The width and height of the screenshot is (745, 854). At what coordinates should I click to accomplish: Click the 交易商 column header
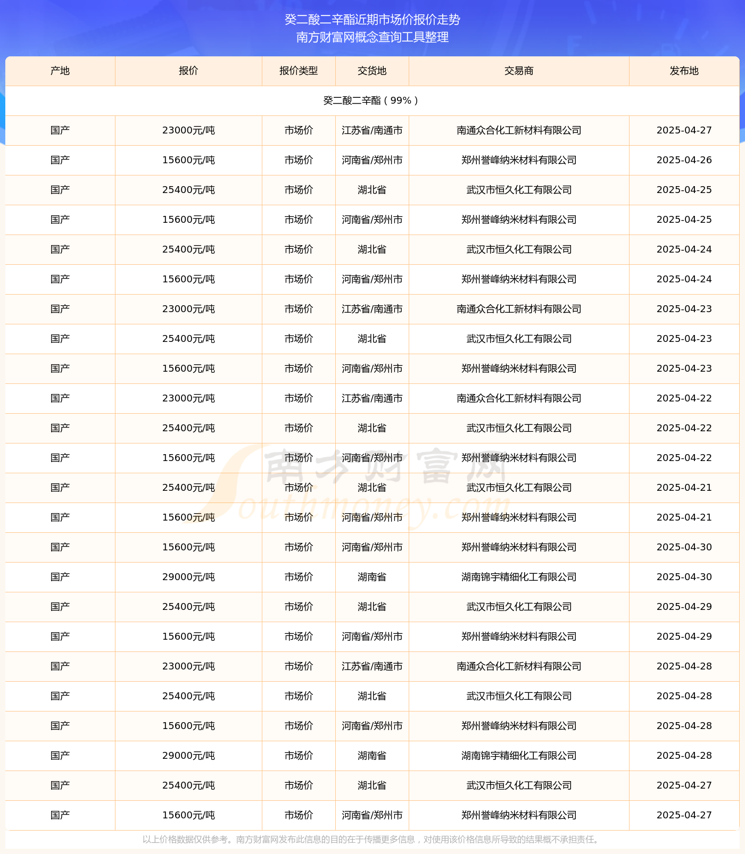tap(519, 71)
